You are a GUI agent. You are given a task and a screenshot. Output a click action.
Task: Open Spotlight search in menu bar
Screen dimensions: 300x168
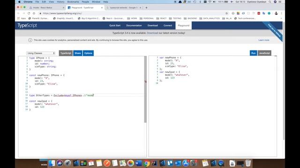click(270, 2)
